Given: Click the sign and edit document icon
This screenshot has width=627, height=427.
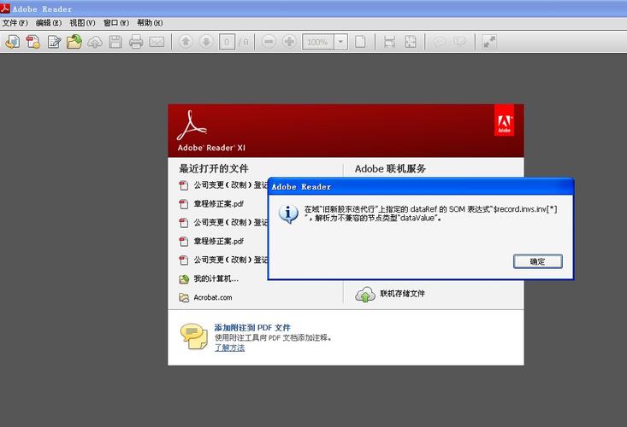Looking at the screenshot, I should coord(54,42).
